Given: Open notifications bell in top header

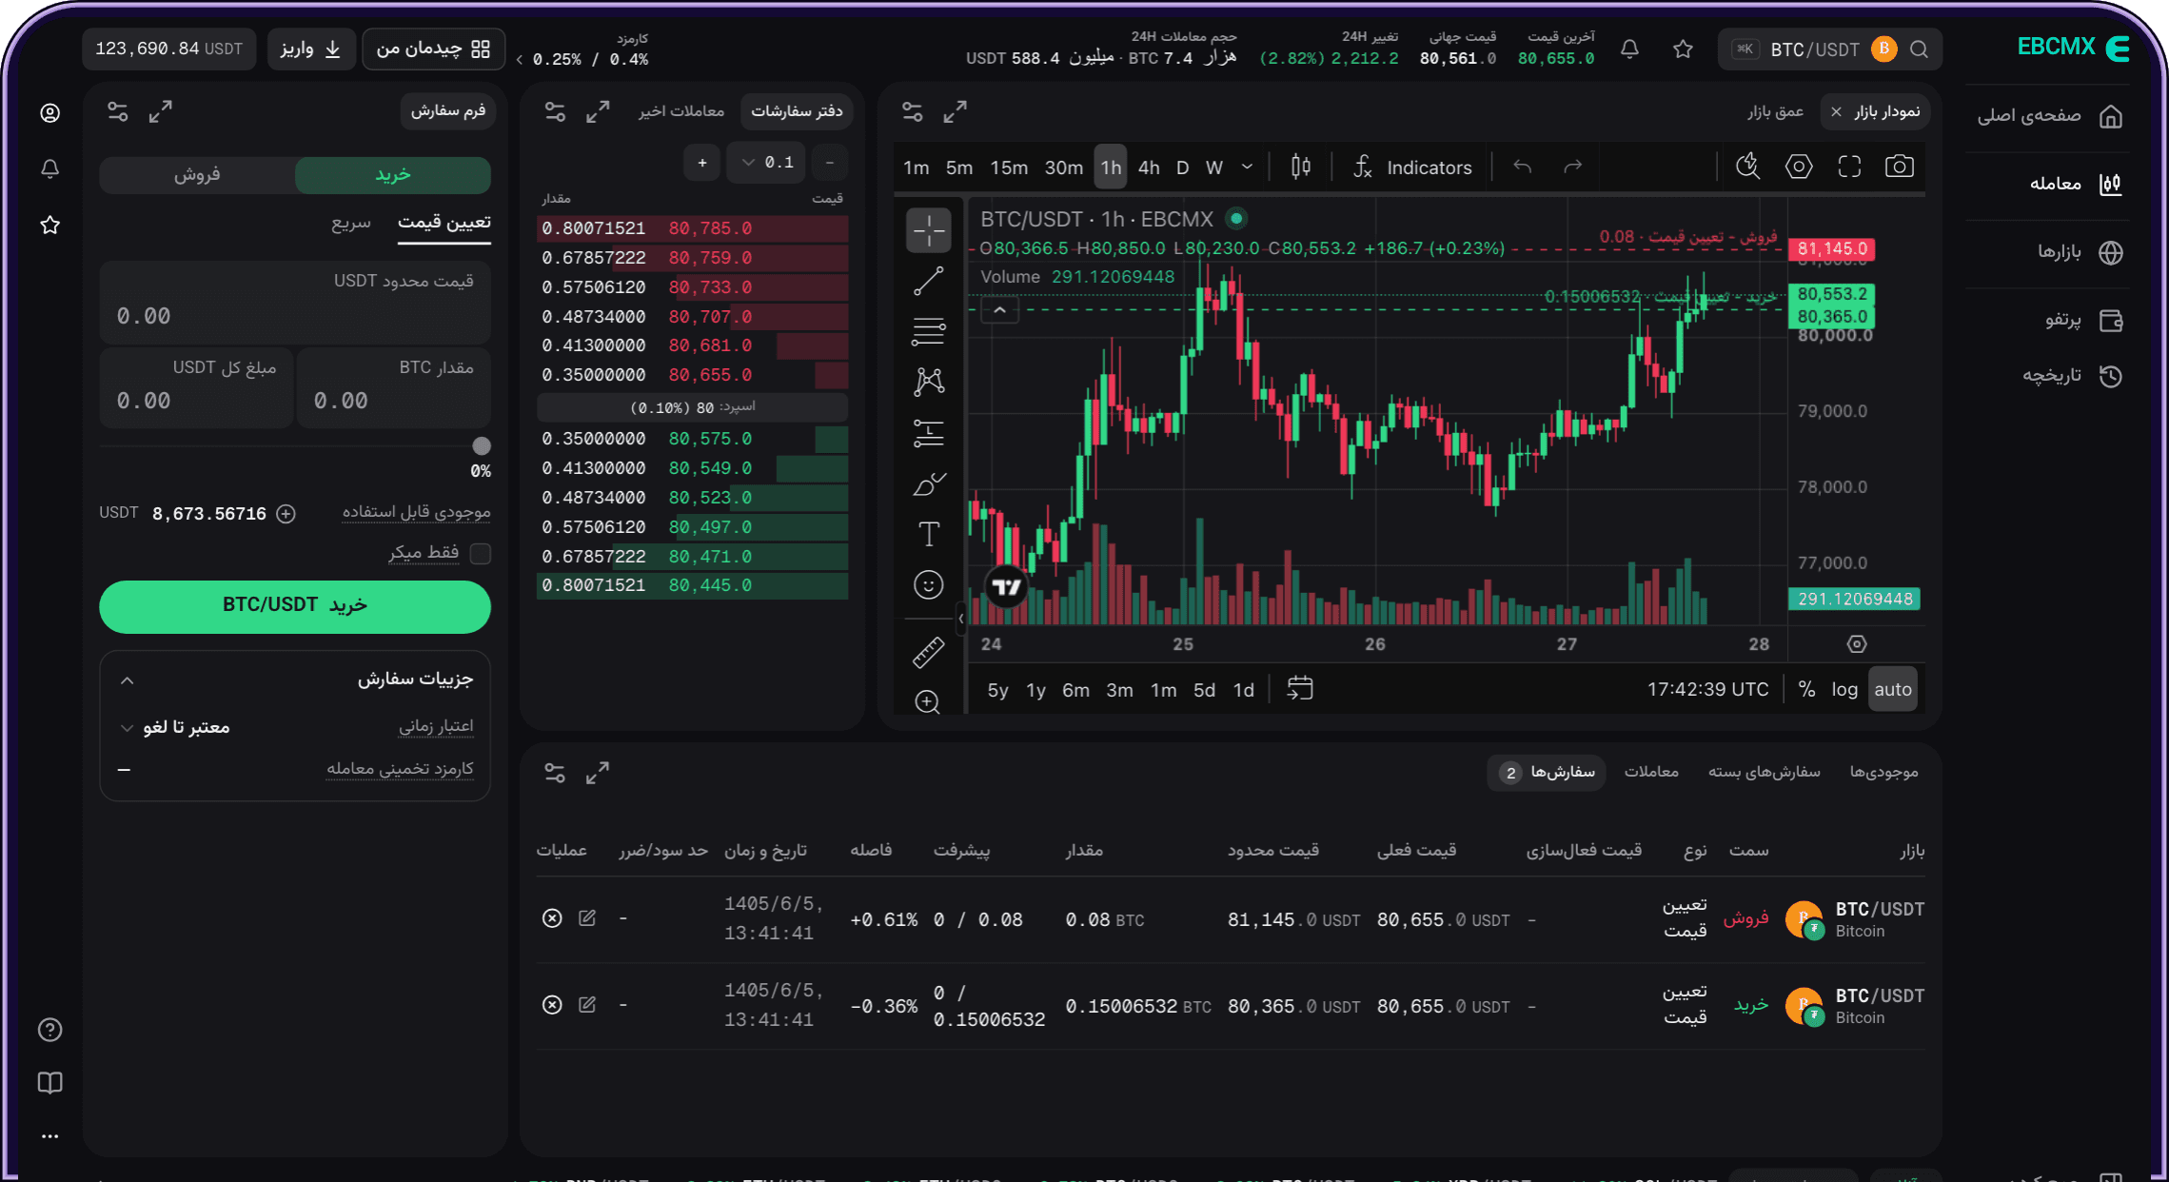Looking at the screenshot, I should point(1629,49).
